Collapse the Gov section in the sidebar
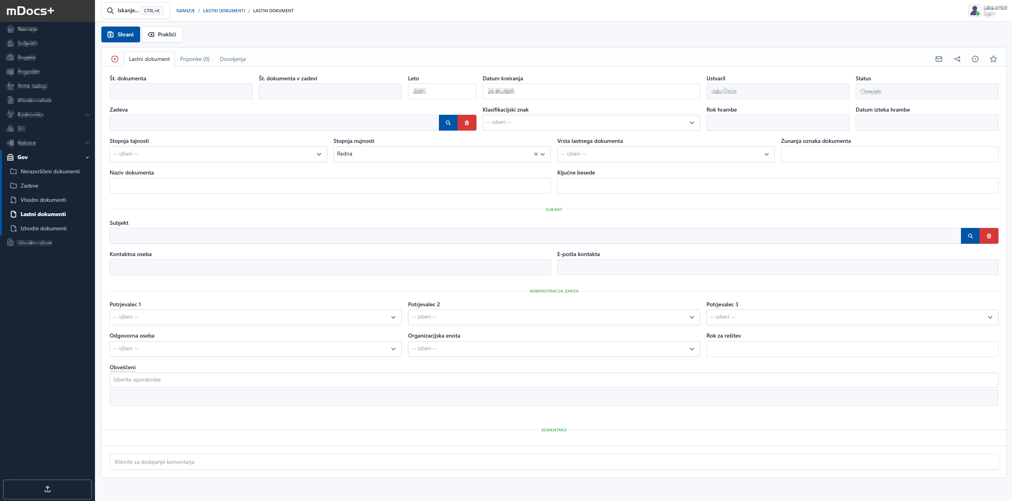The image size is (1012, 501). 87,157
